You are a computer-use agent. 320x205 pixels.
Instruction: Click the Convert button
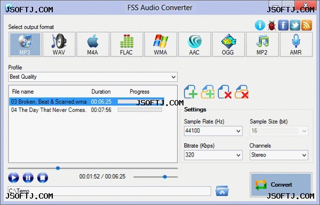281,185
